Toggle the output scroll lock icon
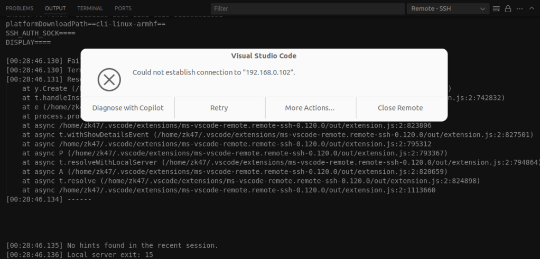This screenshot has width=540, height=259. point(508,8)
